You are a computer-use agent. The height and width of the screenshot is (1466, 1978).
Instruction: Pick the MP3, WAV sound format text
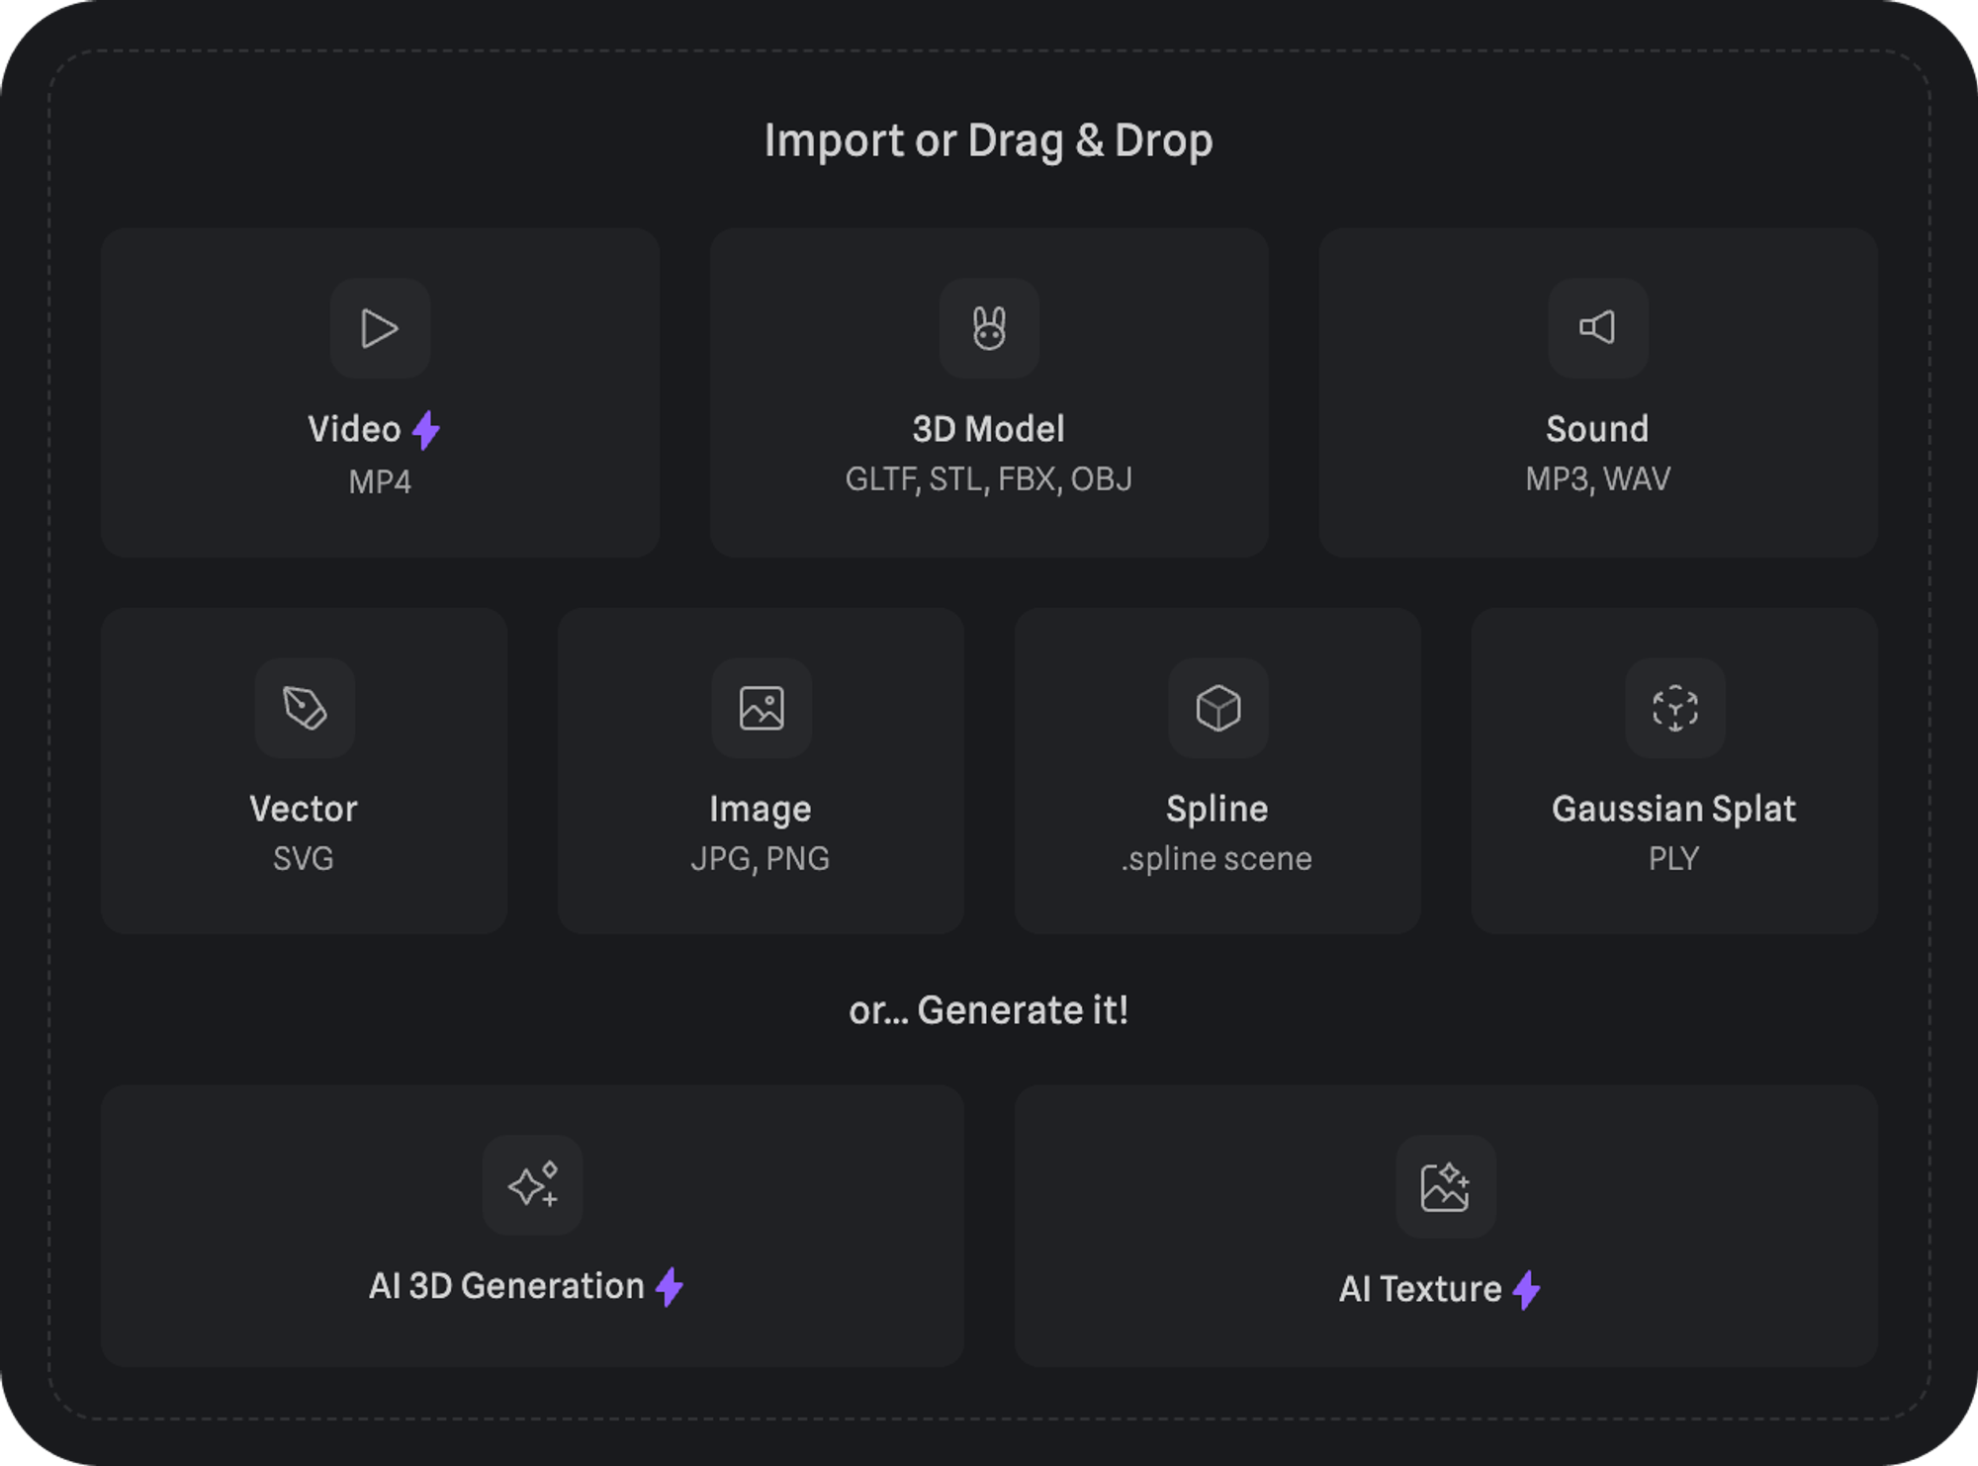pos(1597,479)
